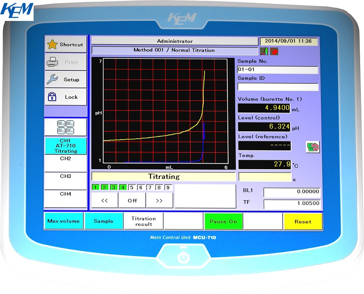The height and width of the screenshot is (294, 364).
Task: Toggle Pause On button
Action: (223, 221)
